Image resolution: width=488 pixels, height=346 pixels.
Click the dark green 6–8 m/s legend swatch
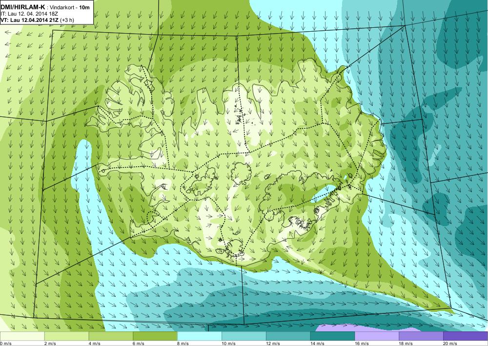155,336
